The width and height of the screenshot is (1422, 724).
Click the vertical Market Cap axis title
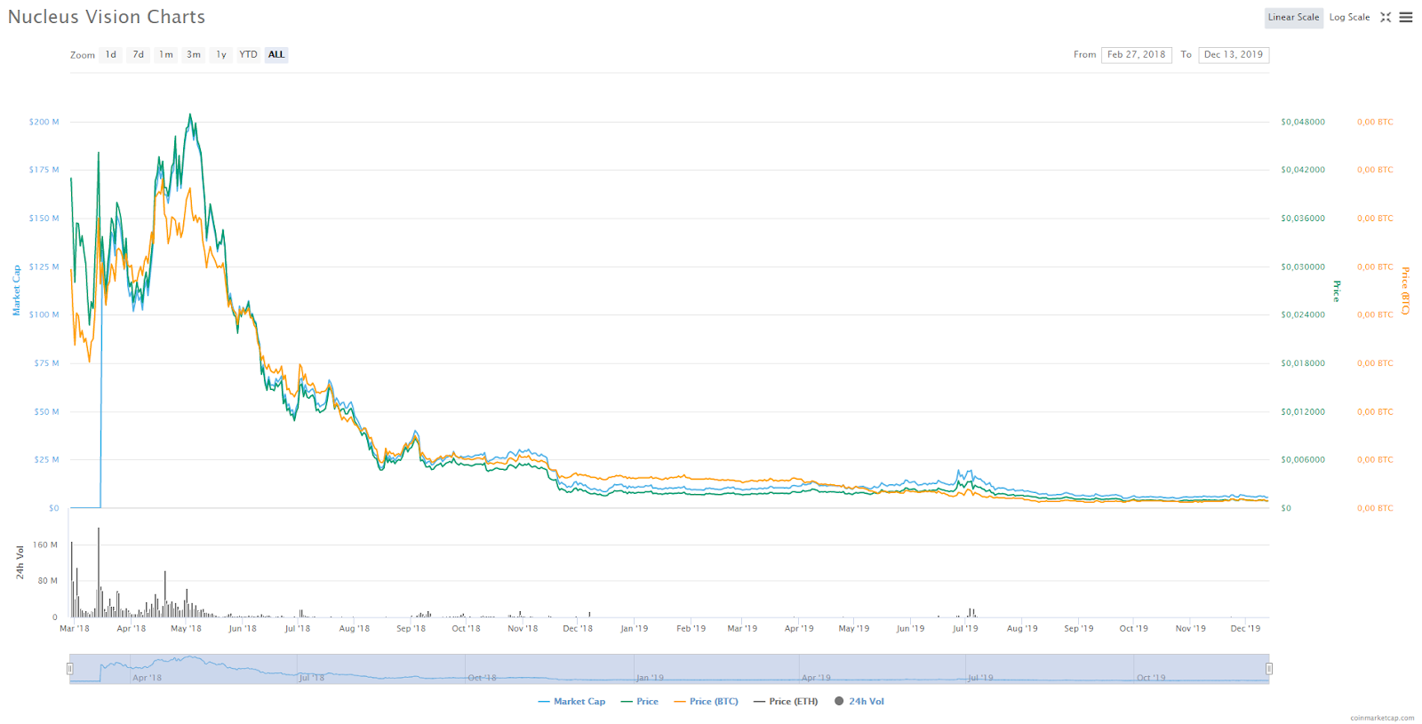pos(16,290)
